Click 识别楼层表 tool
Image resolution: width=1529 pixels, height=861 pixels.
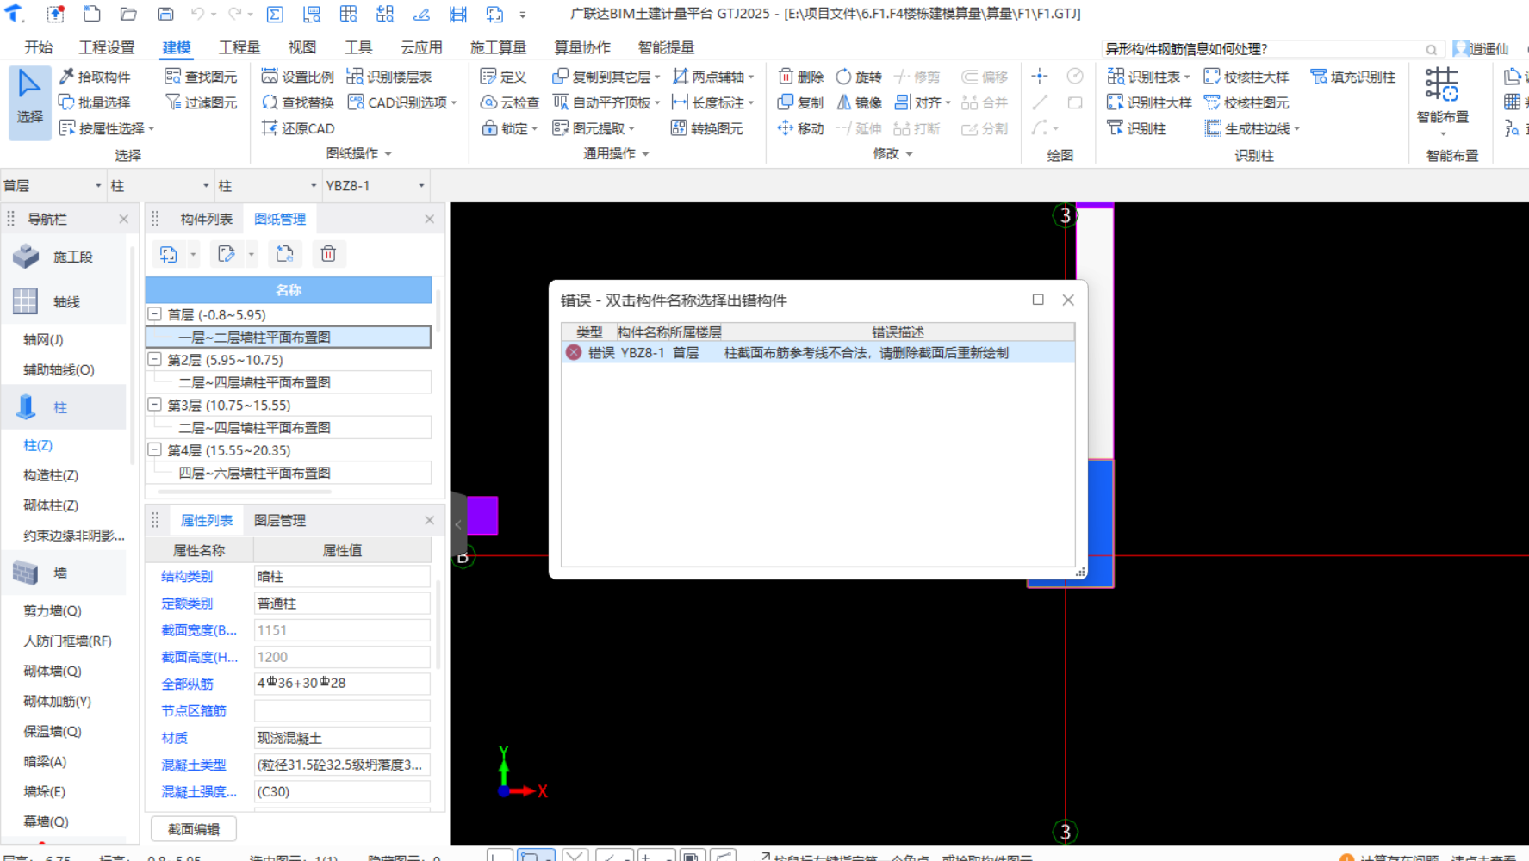coord(389,77)
